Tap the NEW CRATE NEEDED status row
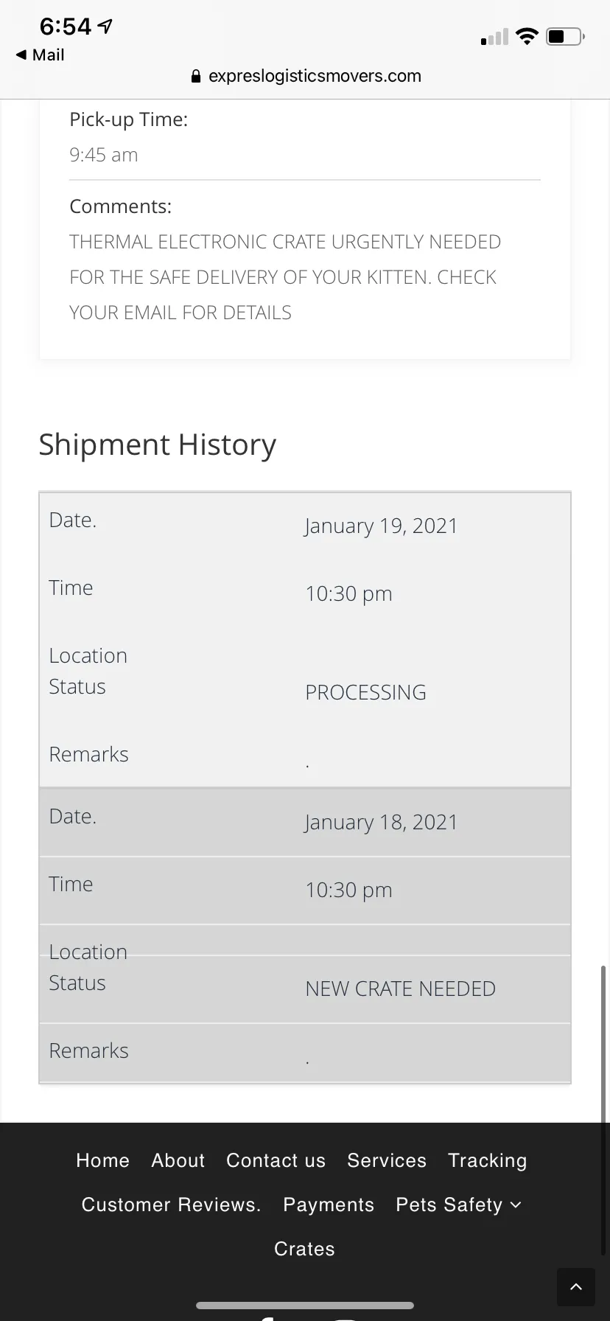 tap(305, 989)
